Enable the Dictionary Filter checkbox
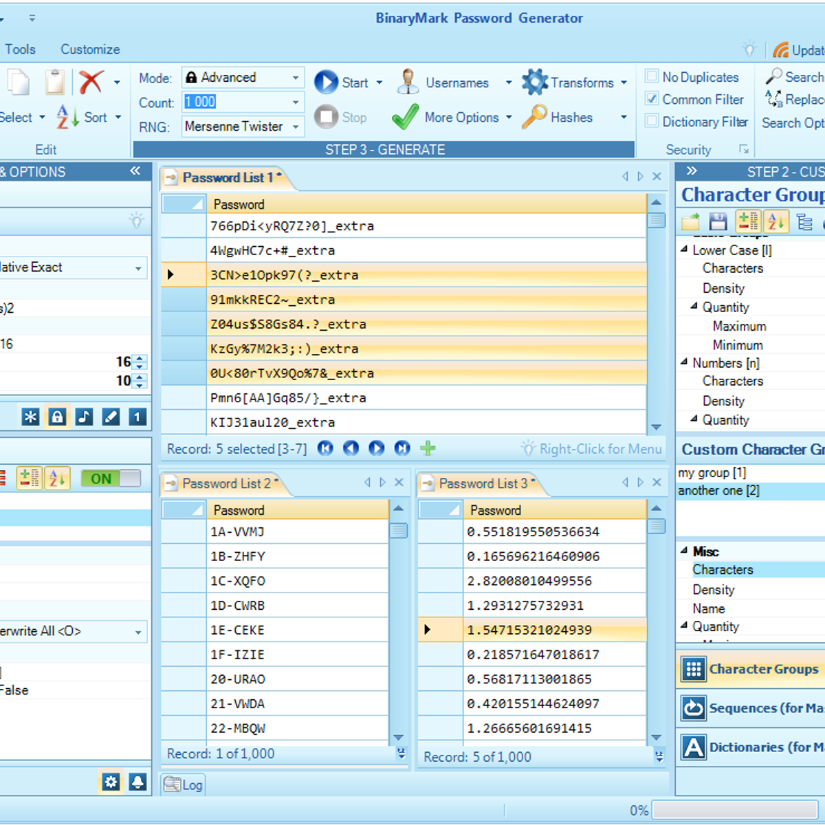Screen dimensions: 825x825 tap(651, 122)
